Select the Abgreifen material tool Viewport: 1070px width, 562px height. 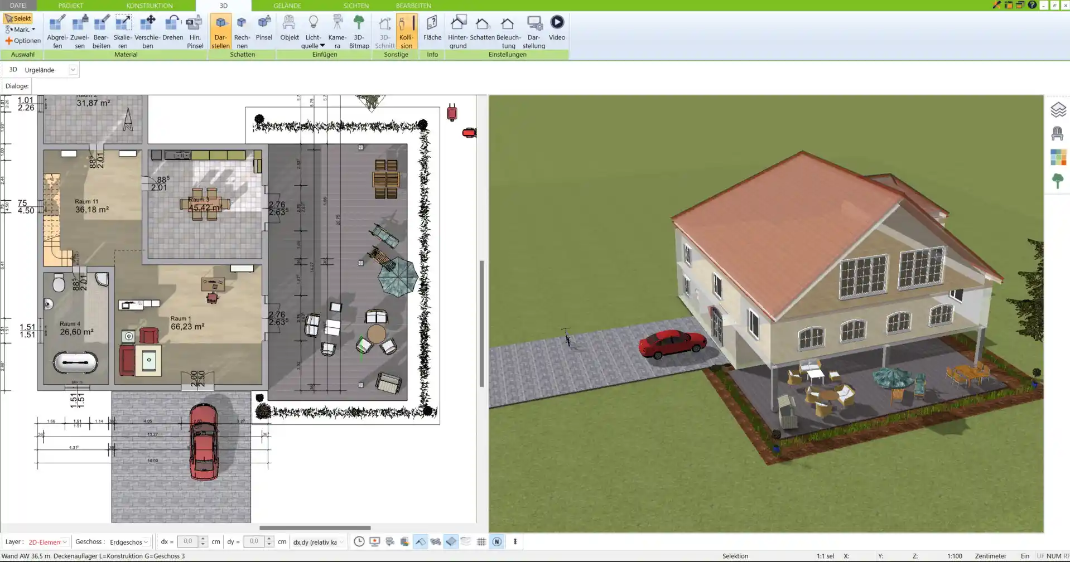click(57, 32)
